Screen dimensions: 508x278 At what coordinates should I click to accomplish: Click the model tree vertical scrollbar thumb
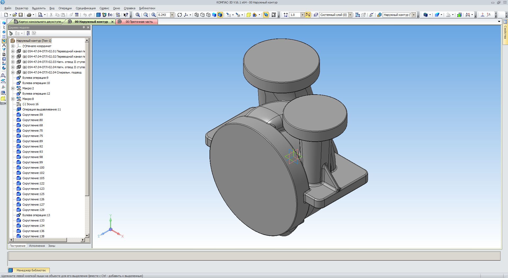point(87,119)
